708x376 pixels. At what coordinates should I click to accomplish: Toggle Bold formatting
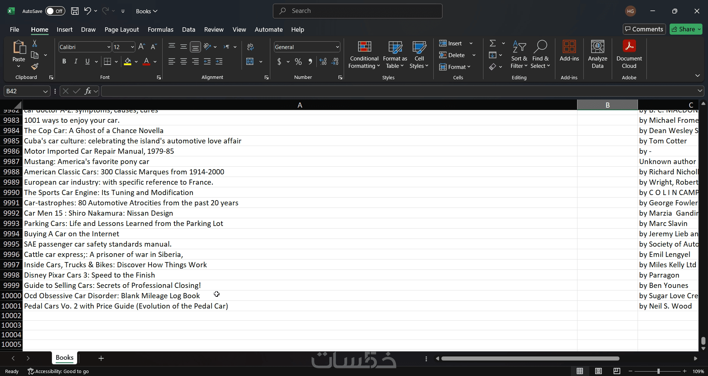tap(64, 62)
